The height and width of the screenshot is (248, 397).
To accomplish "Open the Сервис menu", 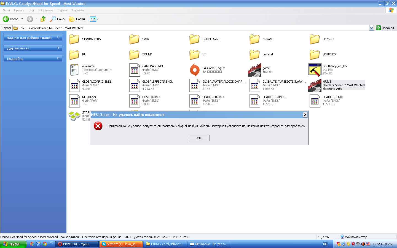I will click(x=63, y=10).
